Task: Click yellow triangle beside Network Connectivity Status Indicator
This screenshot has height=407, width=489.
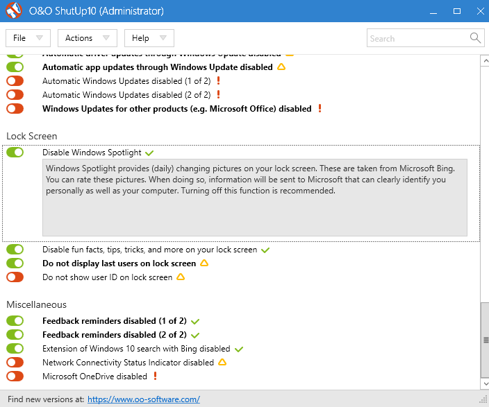Action: (222, 362)
